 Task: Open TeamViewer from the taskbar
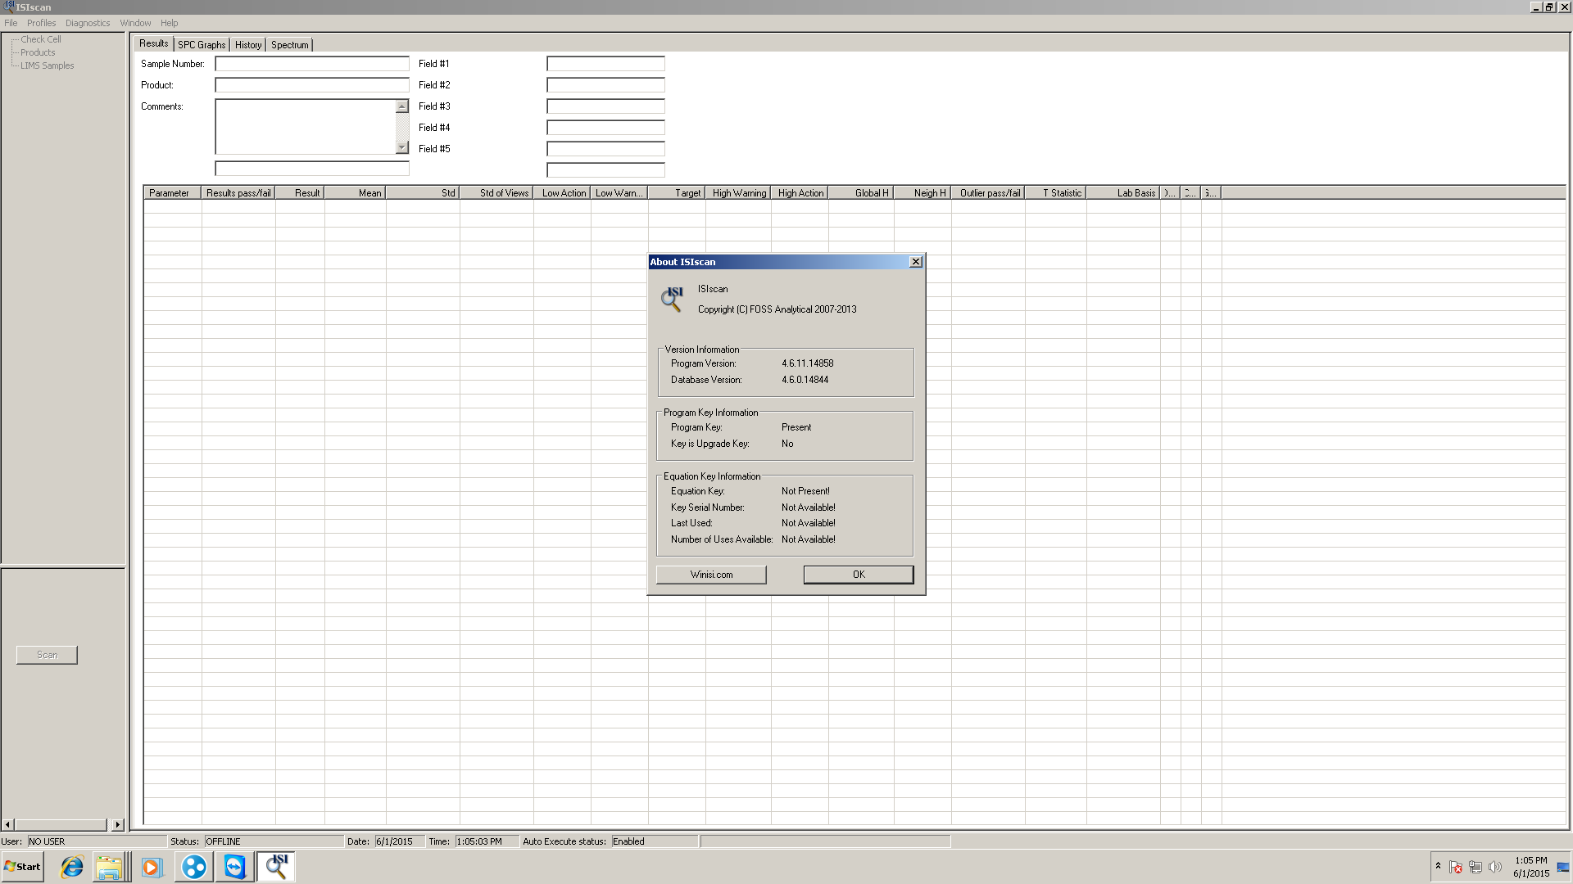click(x=235, y=866)
